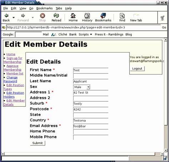Click the Country field
Screen dimensions: 169x162
(91, 121)
